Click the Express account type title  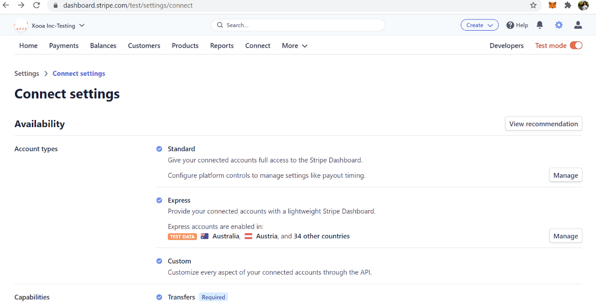[179, 200]
